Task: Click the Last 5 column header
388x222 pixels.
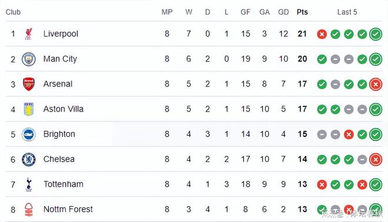Action: click(x=347, y=12)
